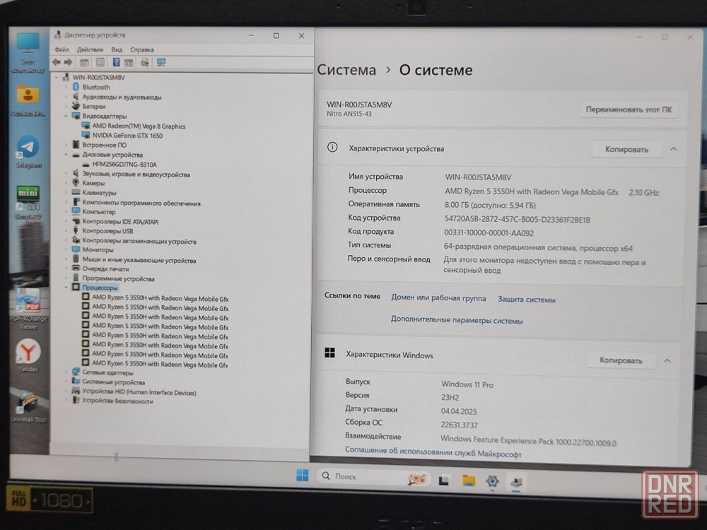Click the blue Help icon in Device Manager toolbar
The image size is (707, 530).
pyautogui.click(x=117, y=62)
